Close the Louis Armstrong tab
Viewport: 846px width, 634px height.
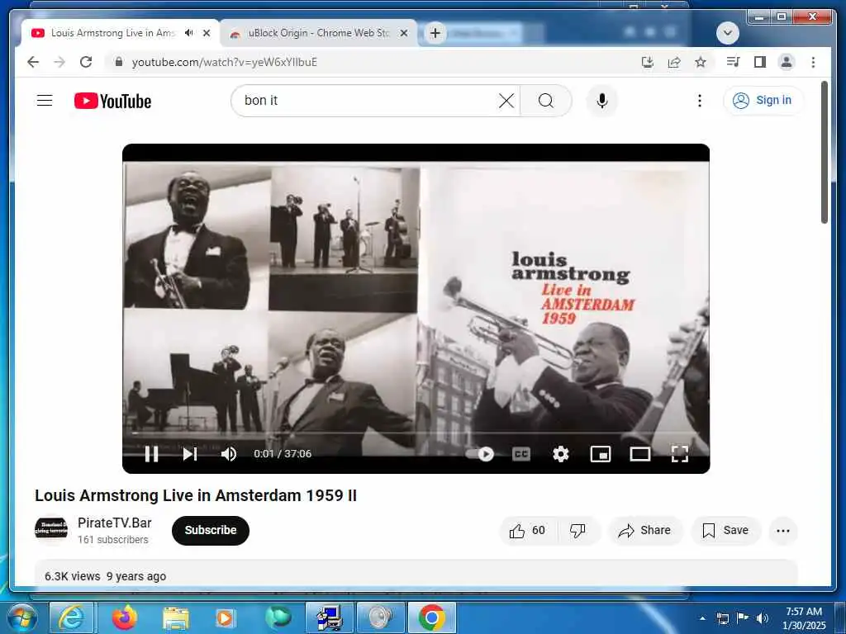[206, 33]
